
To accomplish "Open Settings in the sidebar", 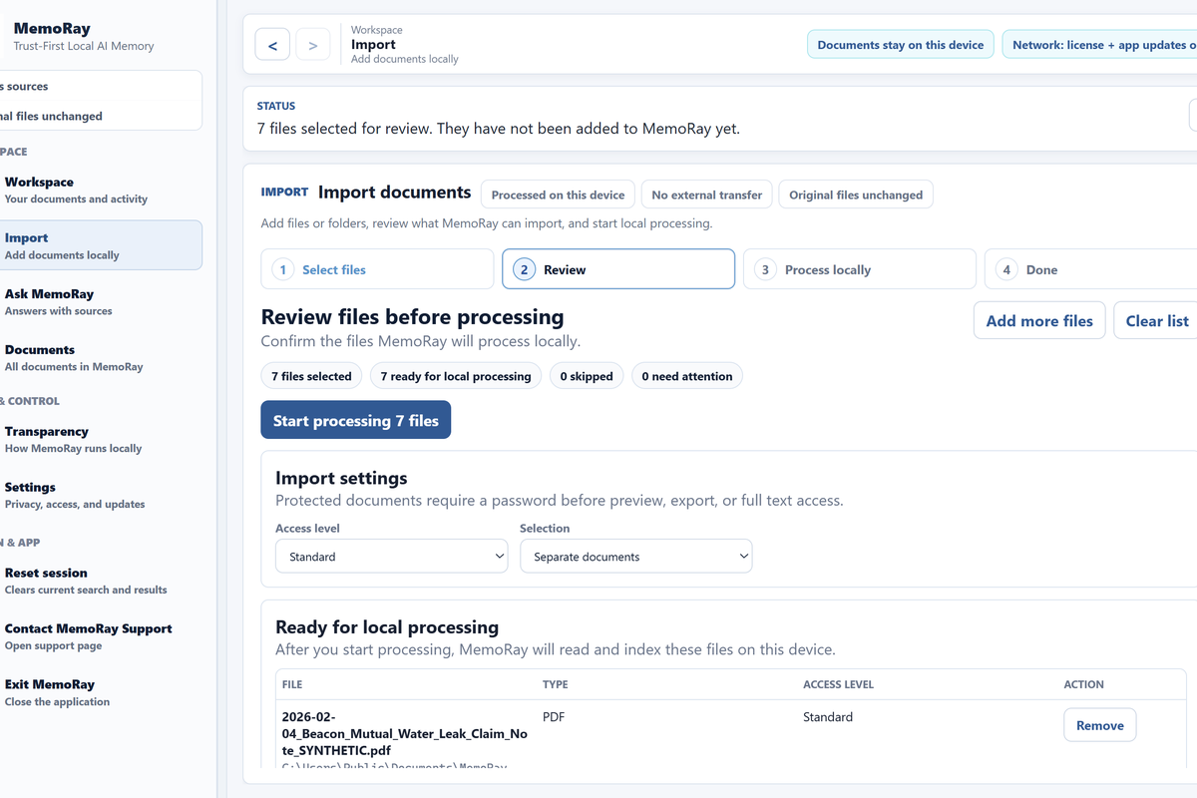I will pos(100,495).
